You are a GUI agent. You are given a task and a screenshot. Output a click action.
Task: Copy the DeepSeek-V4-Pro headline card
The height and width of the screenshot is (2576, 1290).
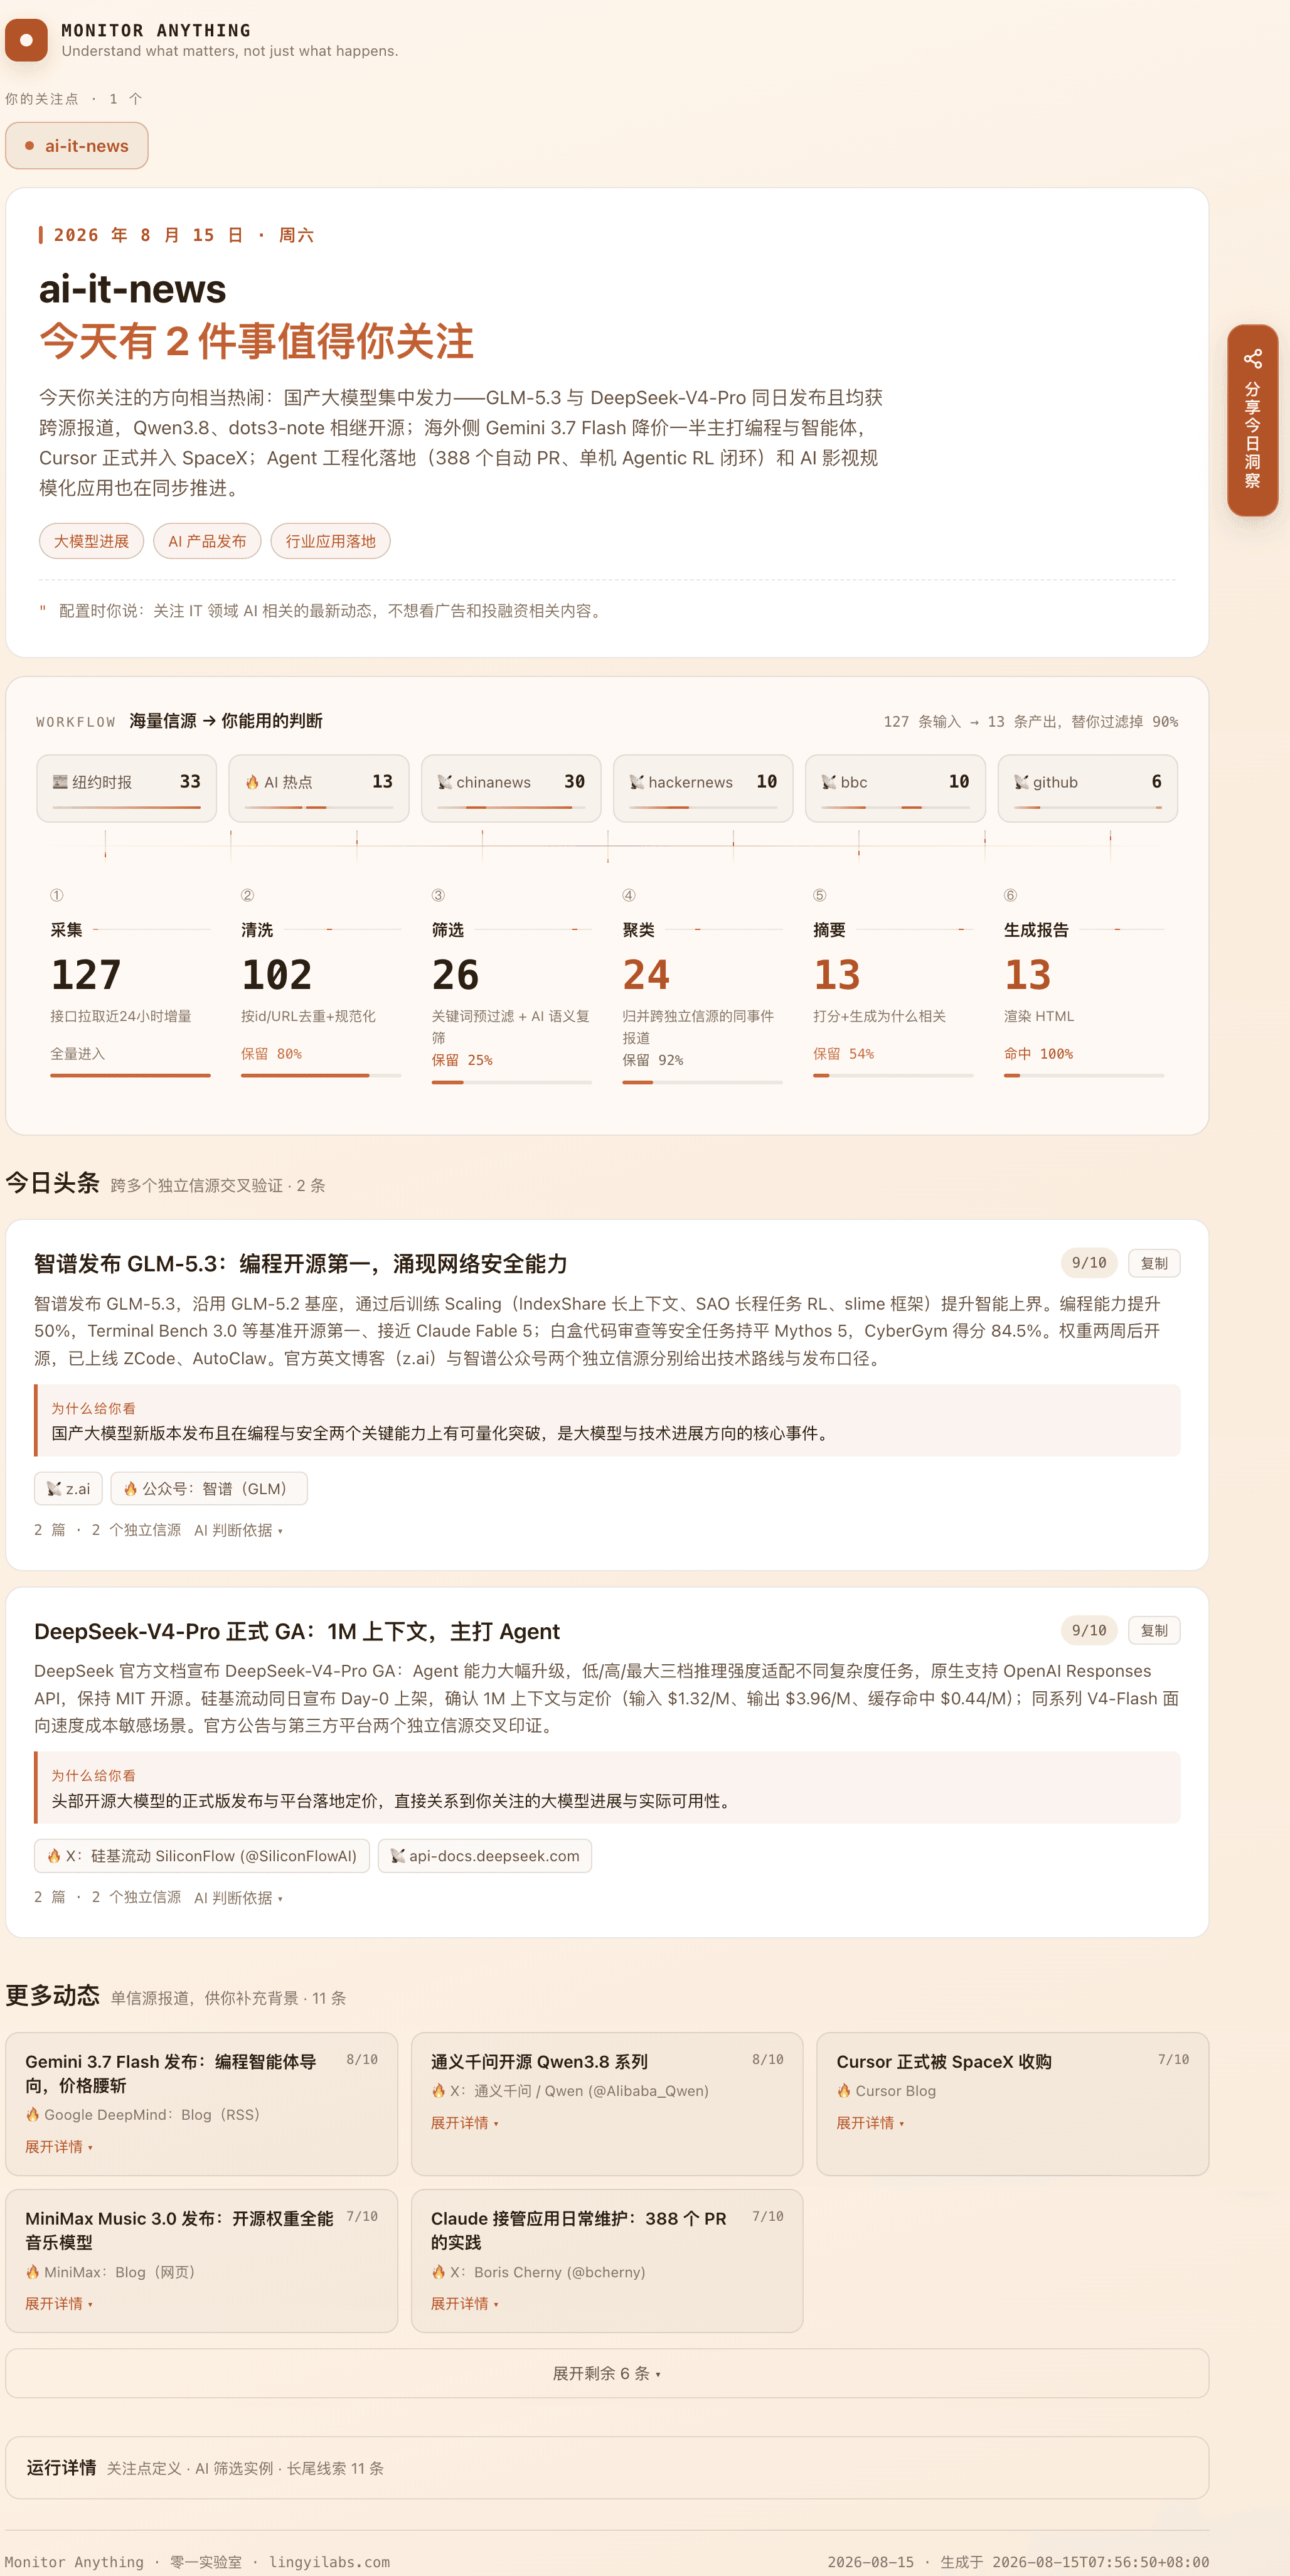(1154, 1630)
